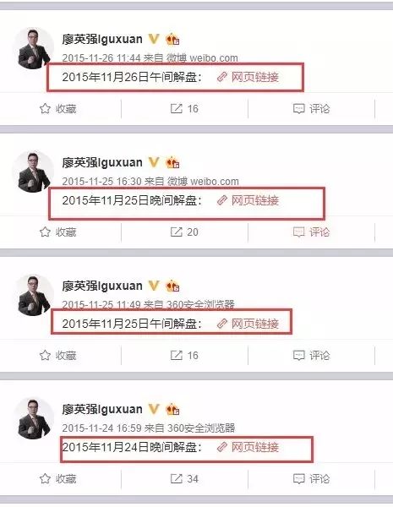The width and height of the screenshot is (393, 507).
Task: Open the link in the 2015年11月25日晚间解盘 post
Action: tap(248, 200)
